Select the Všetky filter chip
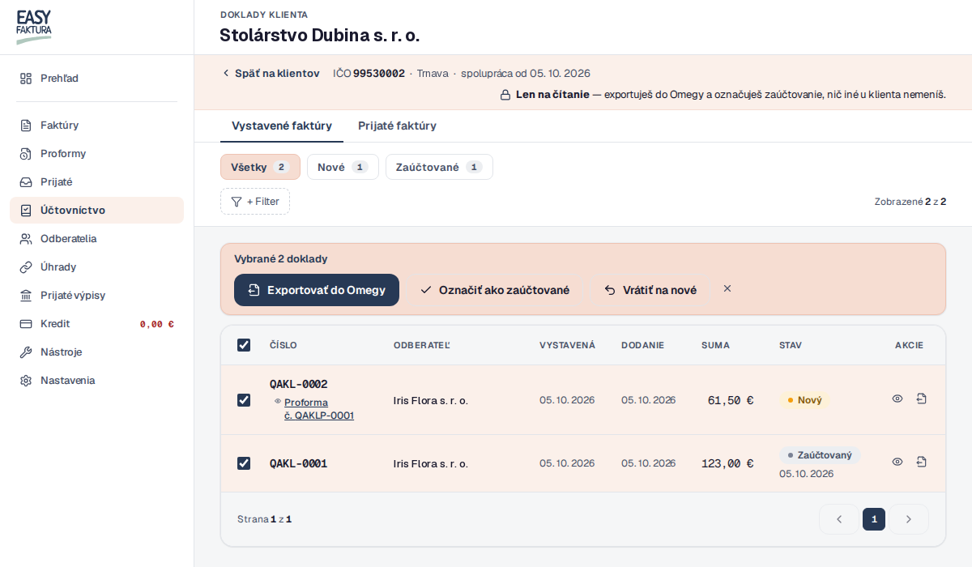Image resolution: width=972 pixels, height=567 pixels. (x=260, y=167)
